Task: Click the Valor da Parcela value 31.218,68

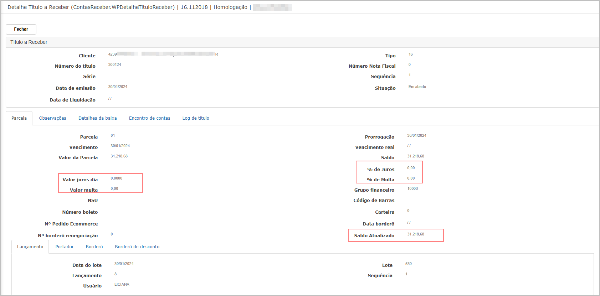Action: [x=119, y=156]
